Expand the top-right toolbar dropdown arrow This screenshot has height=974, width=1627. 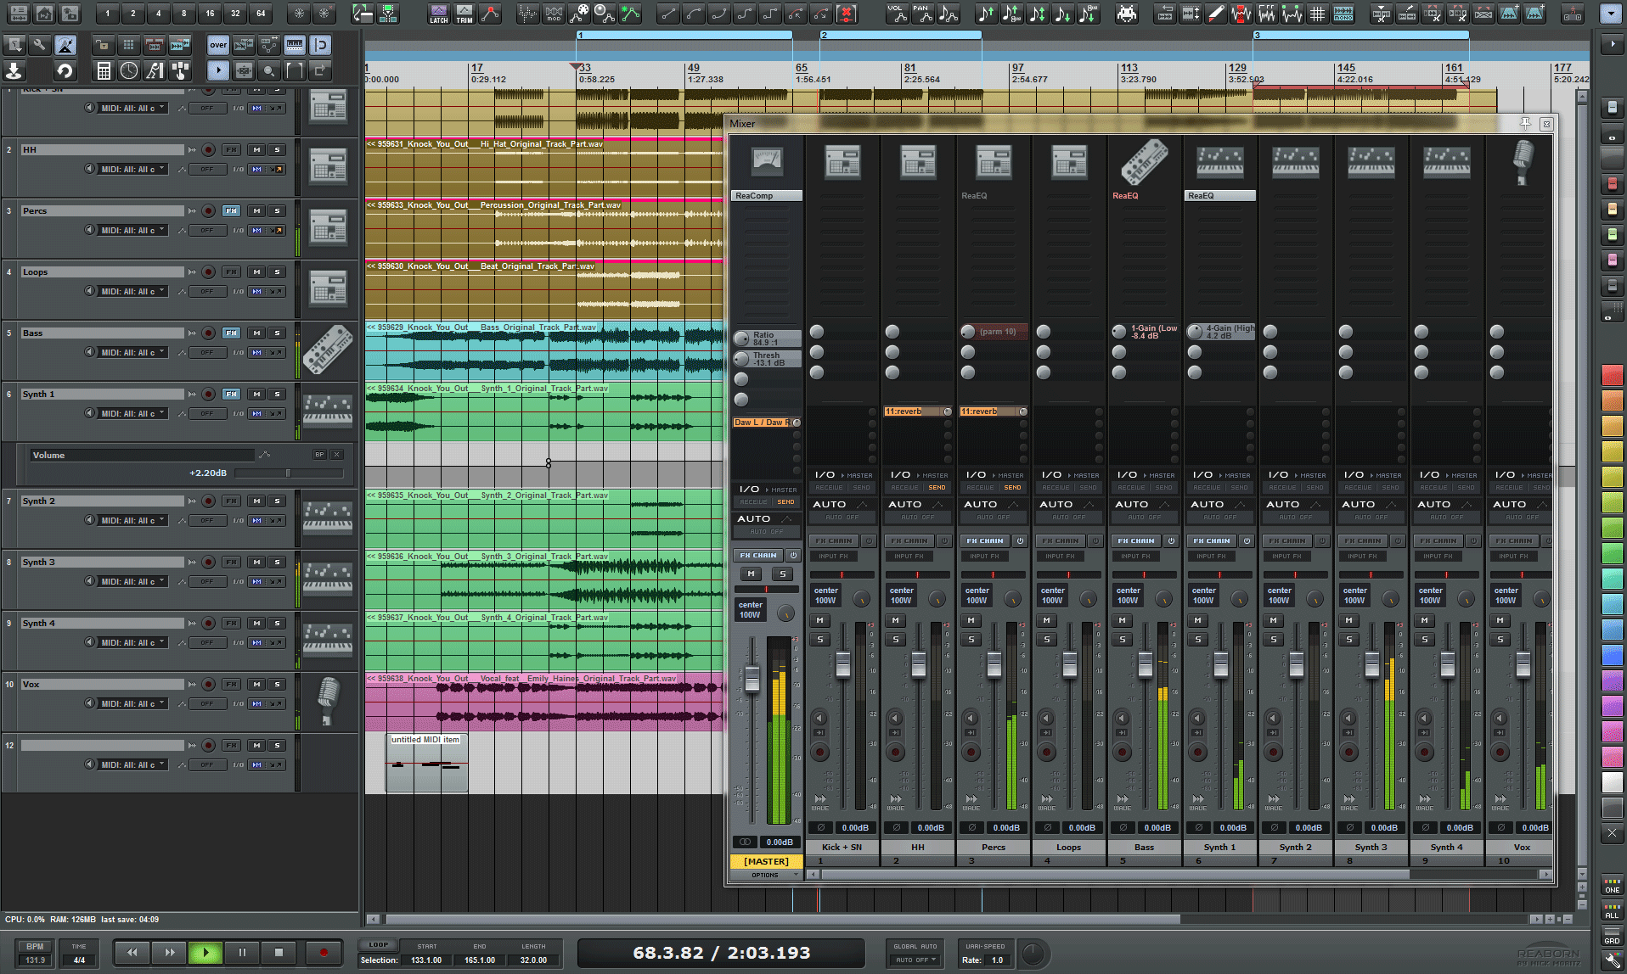[1611, 13]
